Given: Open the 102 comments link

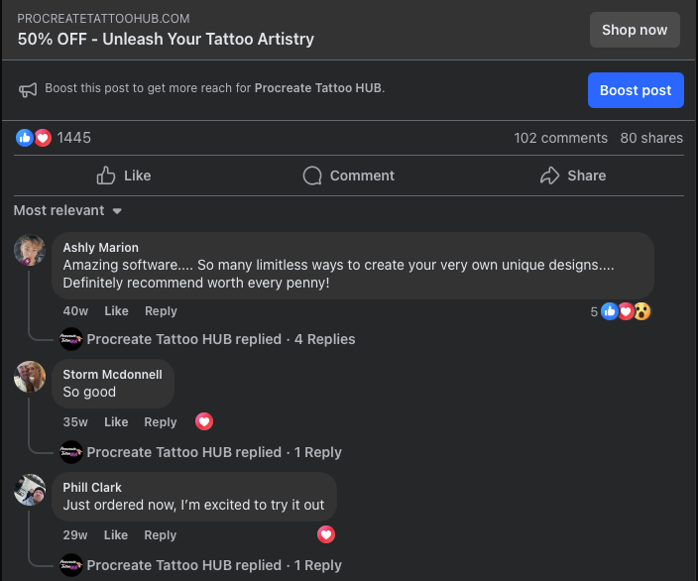Looking at the screenshot, I should (560, 138).
